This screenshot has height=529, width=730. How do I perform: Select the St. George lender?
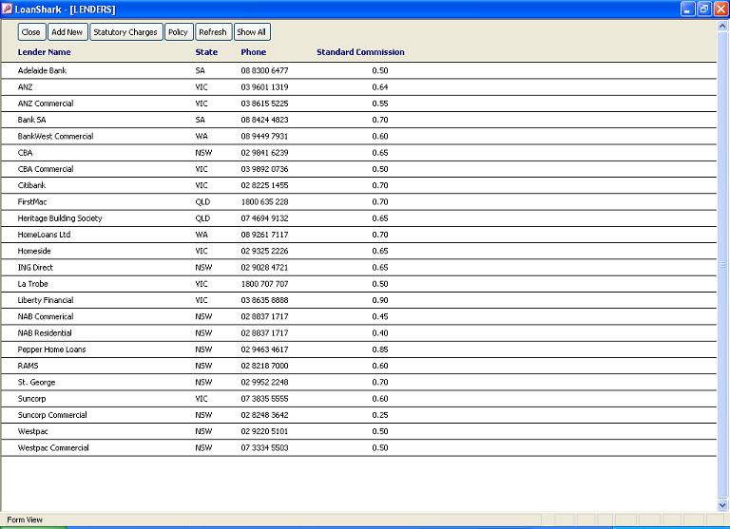[x=36, y=383]
